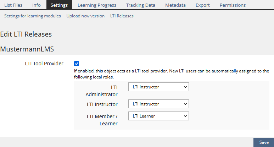Click the LTI Instructor field label
The height and width of the screenshot is (147, 274).
point(102,104)
